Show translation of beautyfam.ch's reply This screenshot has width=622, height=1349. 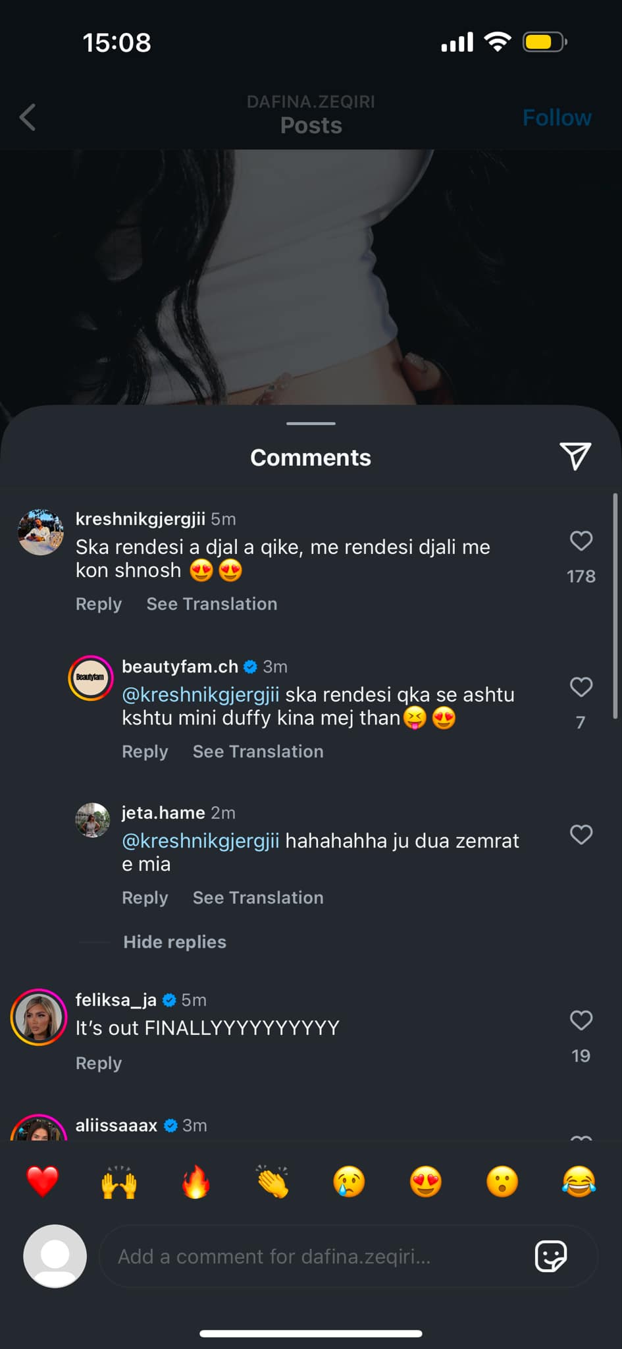pyautogui.click(x=257, y=752)
